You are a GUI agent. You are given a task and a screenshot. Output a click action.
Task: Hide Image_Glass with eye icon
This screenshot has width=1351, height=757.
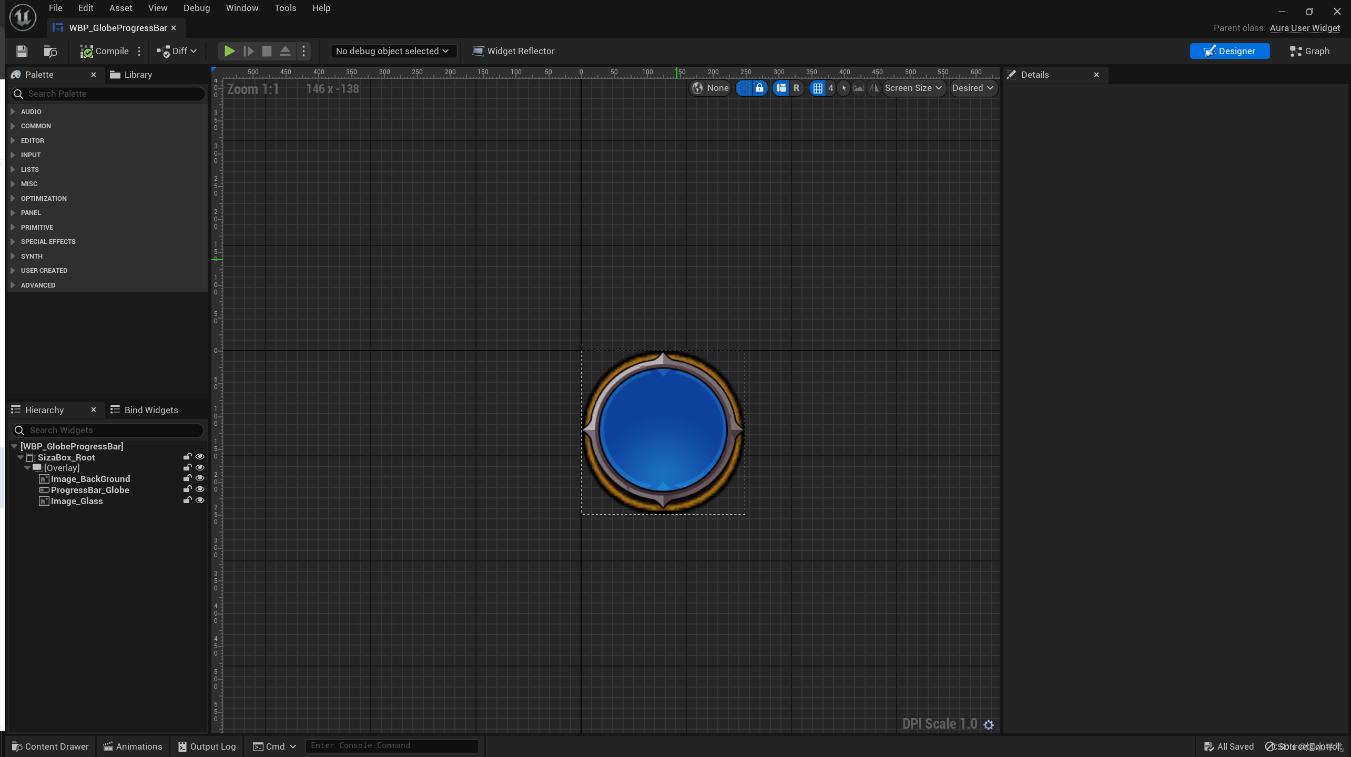tap(200, 500)
